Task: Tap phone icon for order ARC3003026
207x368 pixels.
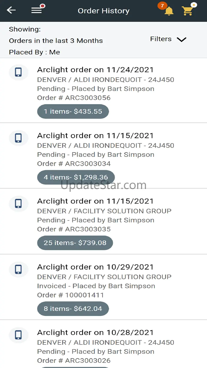Action: tap(18, 335)
